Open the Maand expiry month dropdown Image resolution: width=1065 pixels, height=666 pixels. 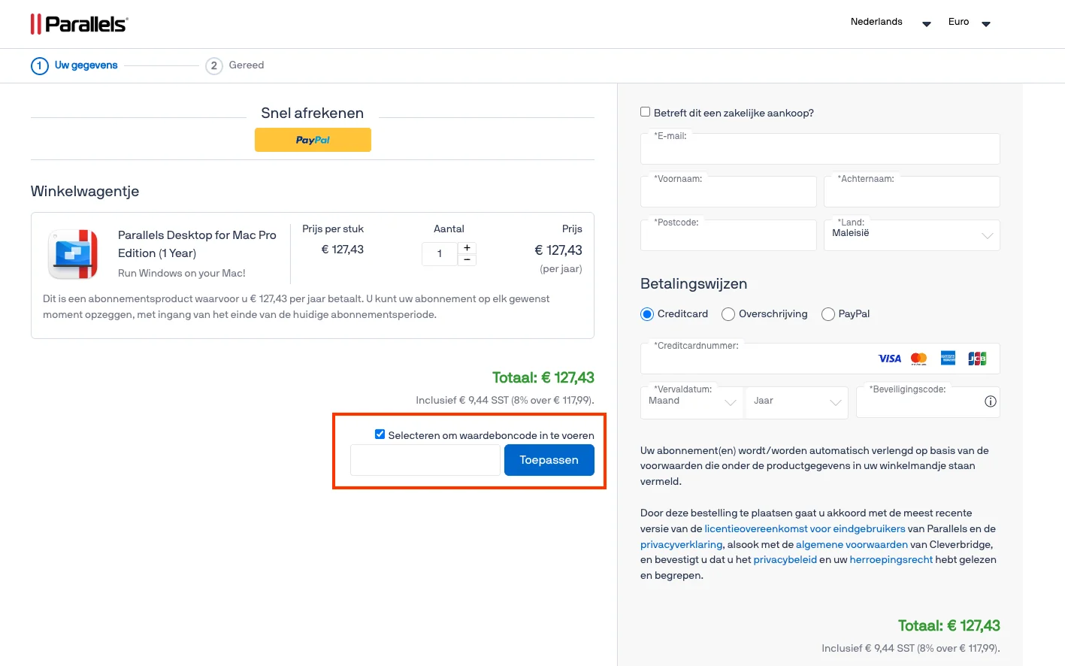pyautogui.click(x=691, y=403)
